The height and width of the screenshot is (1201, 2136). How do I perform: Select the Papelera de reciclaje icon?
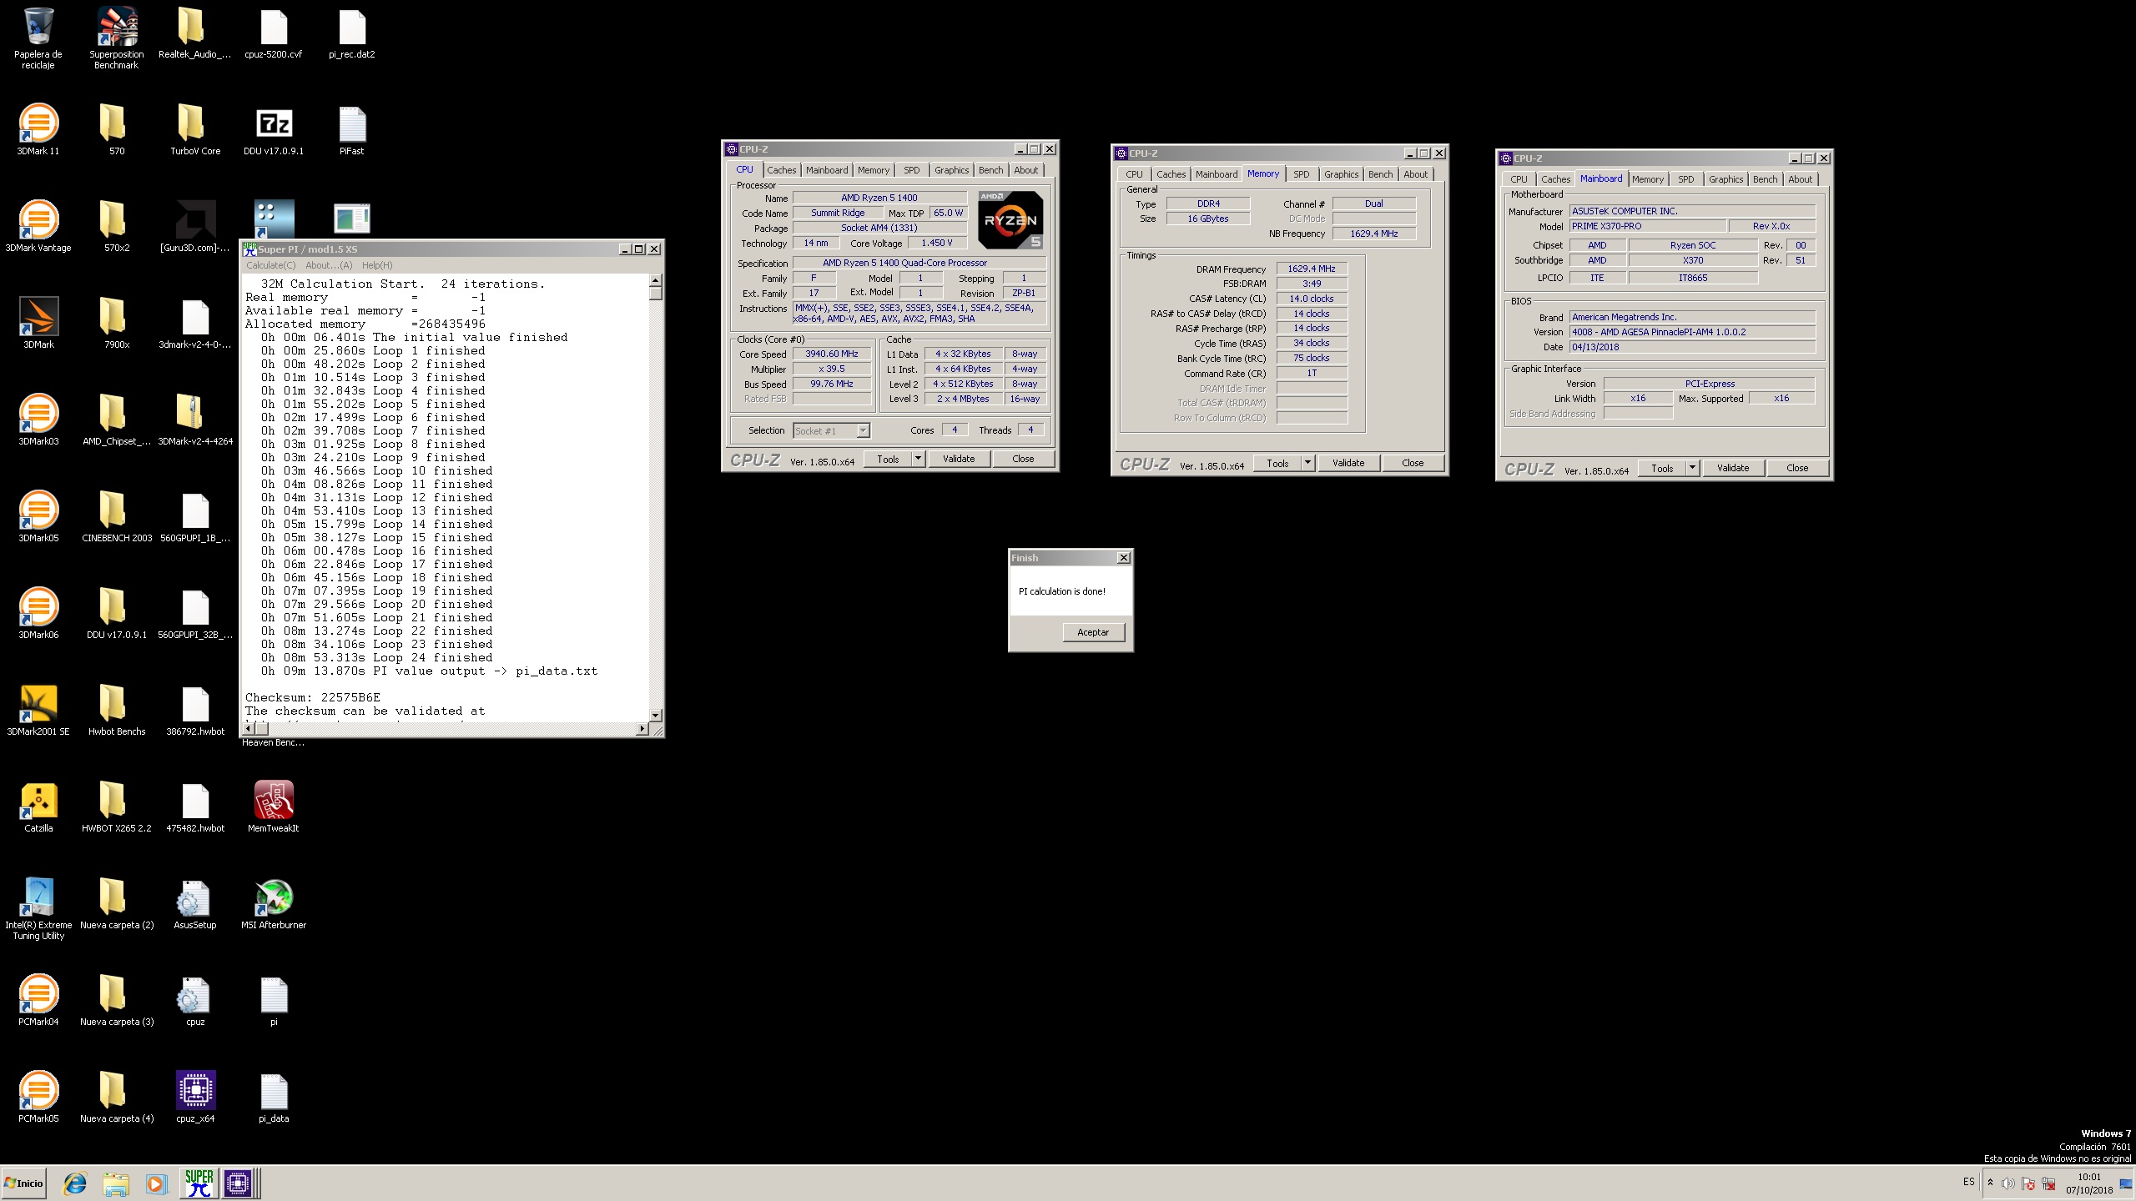click(x=38, y=38)
